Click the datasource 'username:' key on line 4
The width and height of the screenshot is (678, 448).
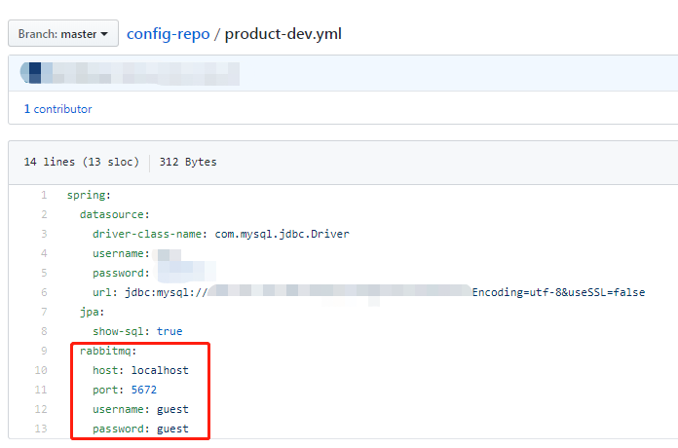point(121,253)
